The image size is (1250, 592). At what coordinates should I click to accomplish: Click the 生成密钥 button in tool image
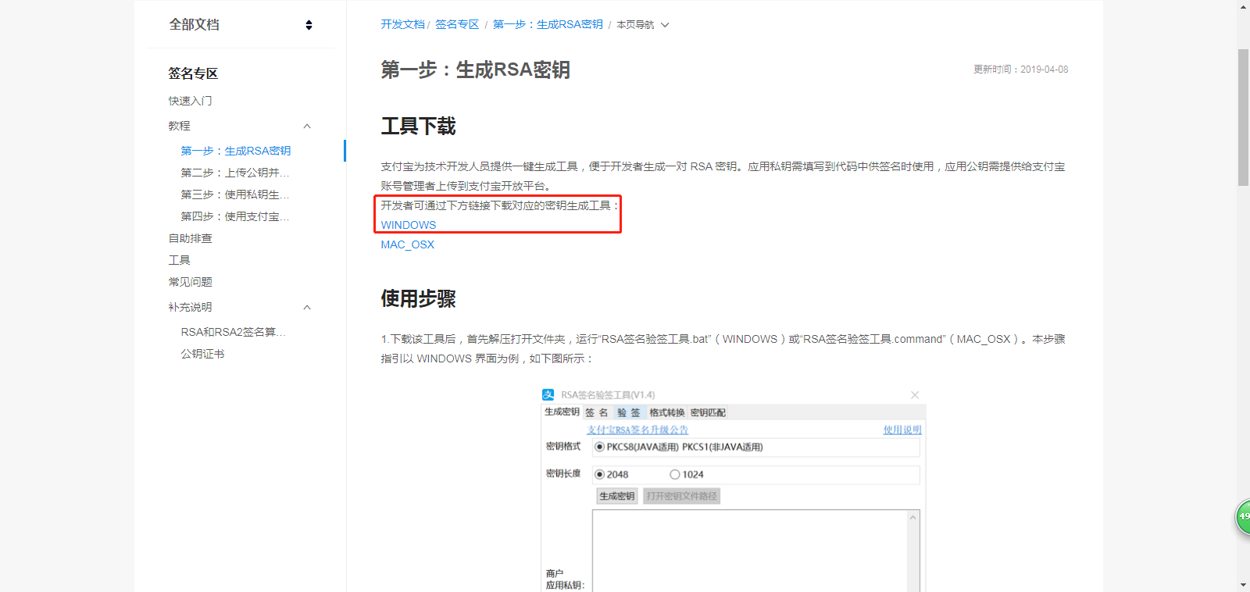pyautogui.click(x=617, y=496)
